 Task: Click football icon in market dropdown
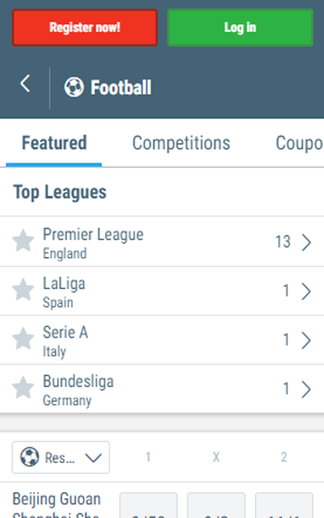point(30,457)
